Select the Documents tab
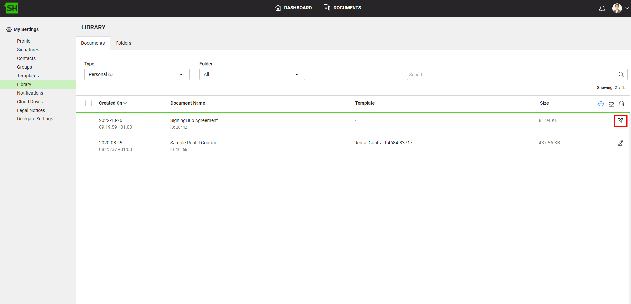Screen dimensions: 631x304 pos(93,43)
